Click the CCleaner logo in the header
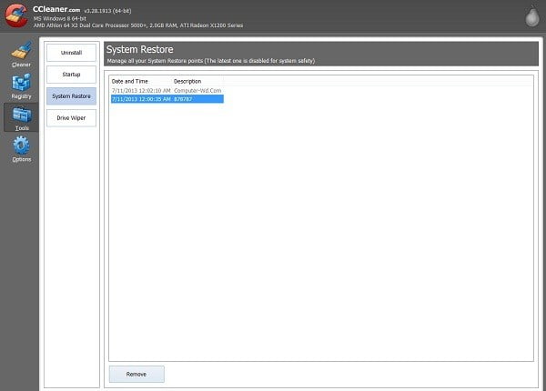Viewport: 546px width, 391px height. (x=15, y=15)
